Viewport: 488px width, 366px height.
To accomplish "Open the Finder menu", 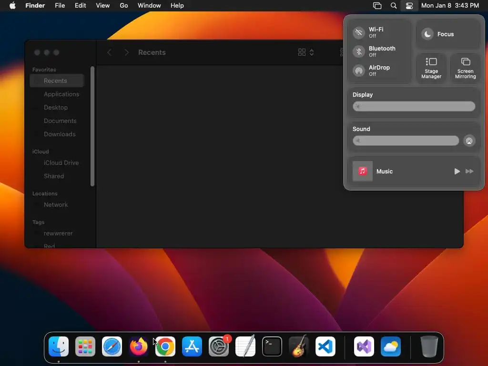I will (x=35, y=6).
